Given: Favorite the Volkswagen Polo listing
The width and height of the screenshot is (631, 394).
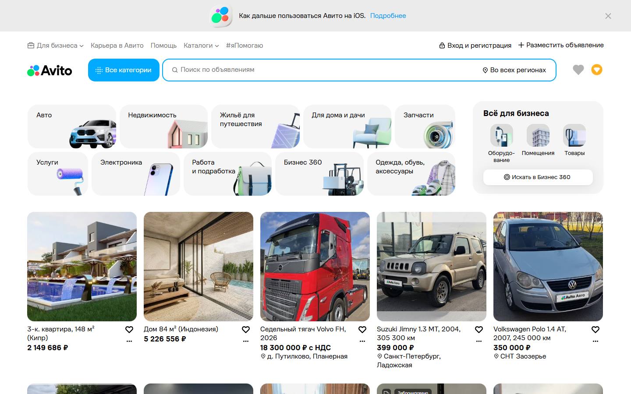Looking at the screenshot, I should click(x=596, y=330).
